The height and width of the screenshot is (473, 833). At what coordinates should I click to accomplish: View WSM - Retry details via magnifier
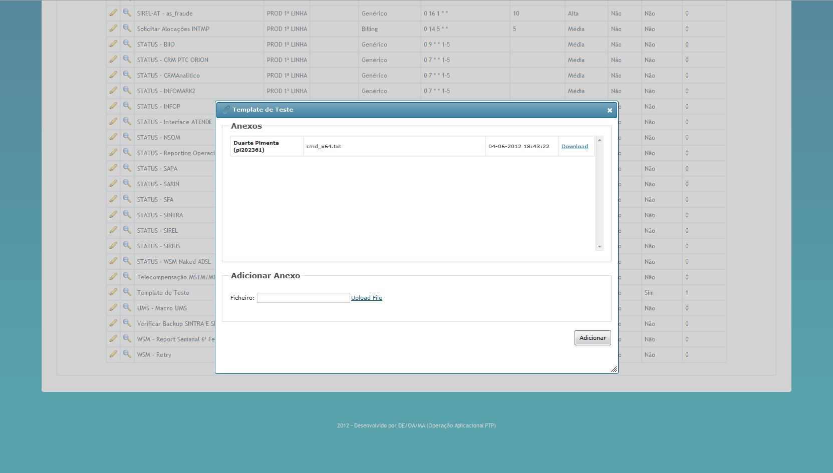click(127, 354)
